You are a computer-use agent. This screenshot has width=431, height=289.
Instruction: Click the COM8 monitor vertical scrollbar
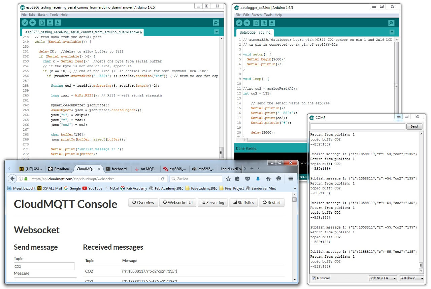coord(421,203)
